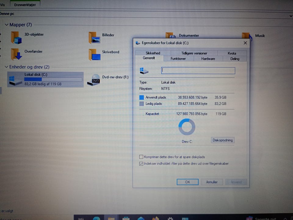Open File Explorer from the taskbar
Screen dimensions: 293x220
[x=111, y=218]
